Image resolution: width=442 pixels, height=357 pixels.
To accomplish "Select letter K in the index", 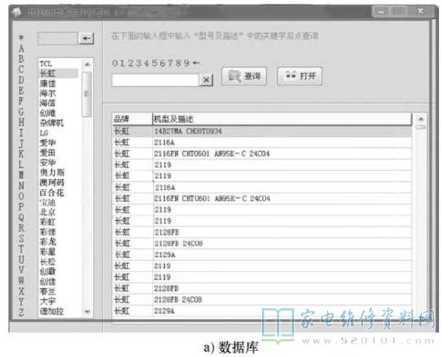I will point(21,154).
